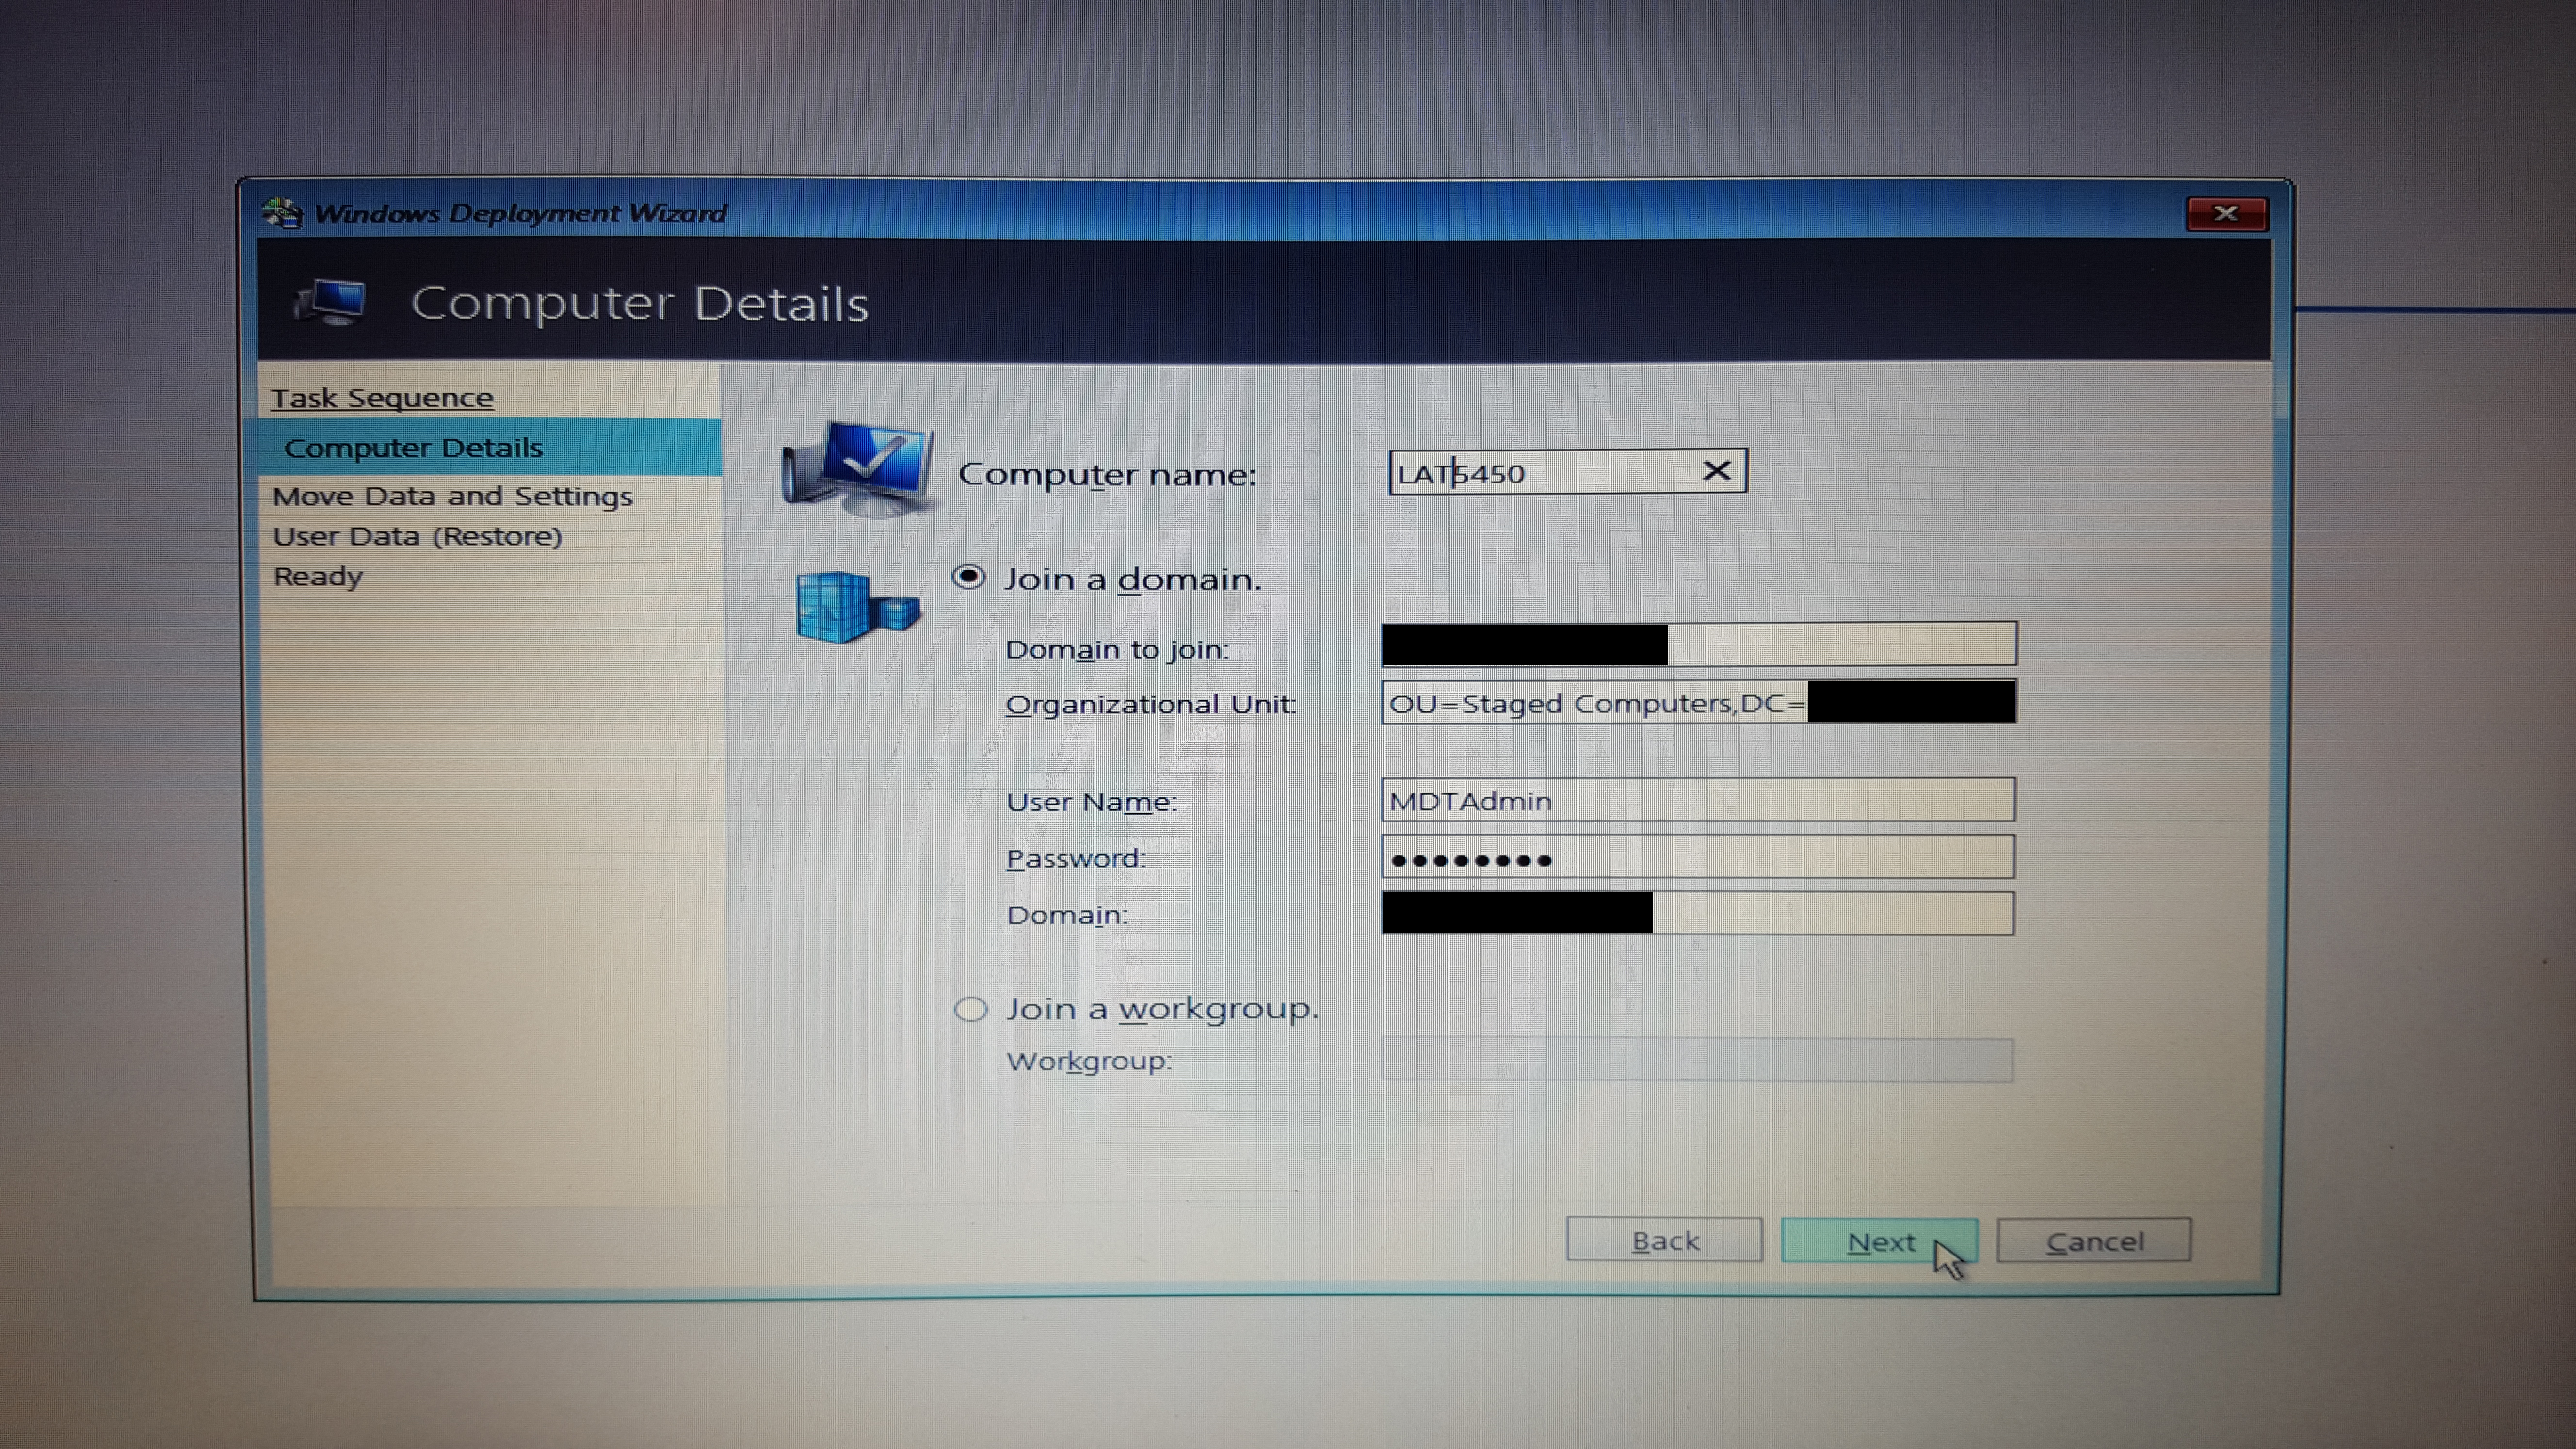Screen dimensions: 2576x1449
Task: Click the Next button
Action: tap(1879, 1241)
